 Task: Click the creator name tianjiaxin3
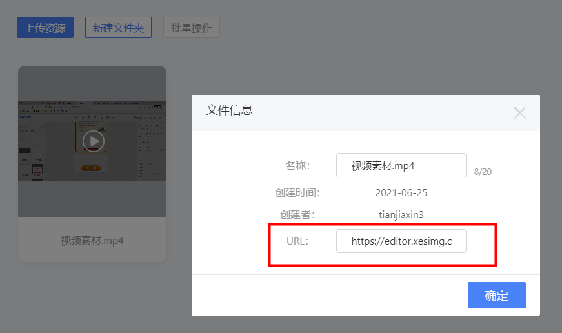401,215
